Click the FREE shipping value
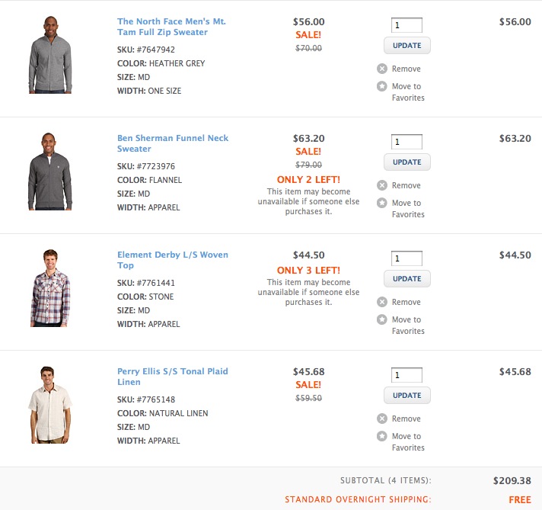 click(520, 499)
